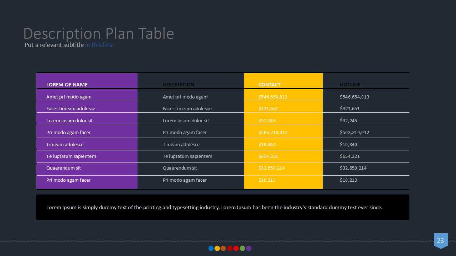Click $654,321 in the yellow Contact column

click(x=268, y=156)
